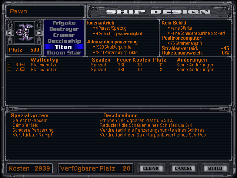Increase second Plasmanetze weapon count
The height and width of the screenshot is (178, 237).
tap(9, 69)
